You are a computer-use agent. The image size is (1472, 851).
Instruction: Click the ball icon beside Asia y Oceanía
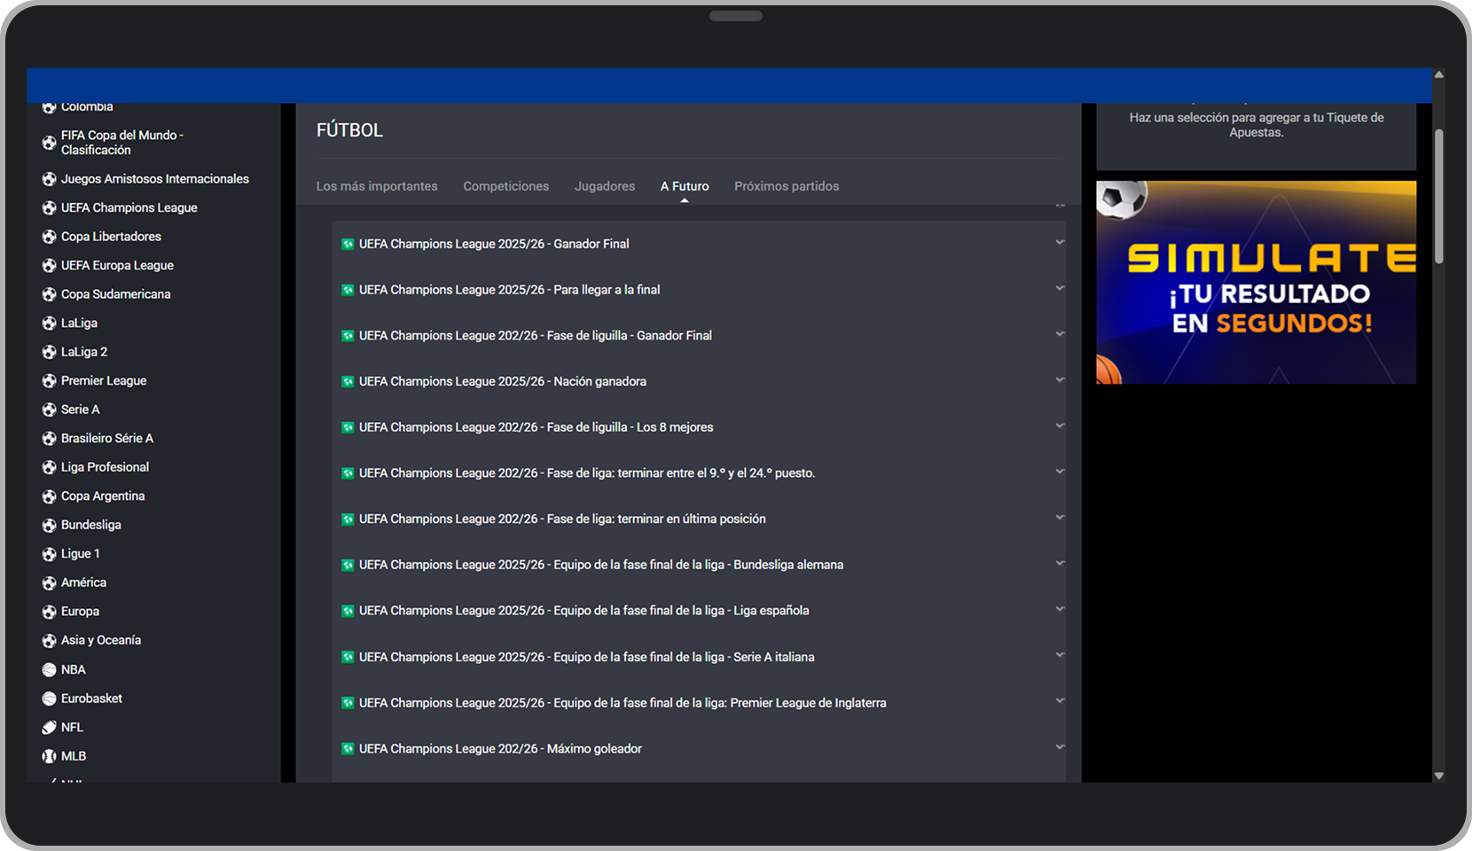(49, 641)
